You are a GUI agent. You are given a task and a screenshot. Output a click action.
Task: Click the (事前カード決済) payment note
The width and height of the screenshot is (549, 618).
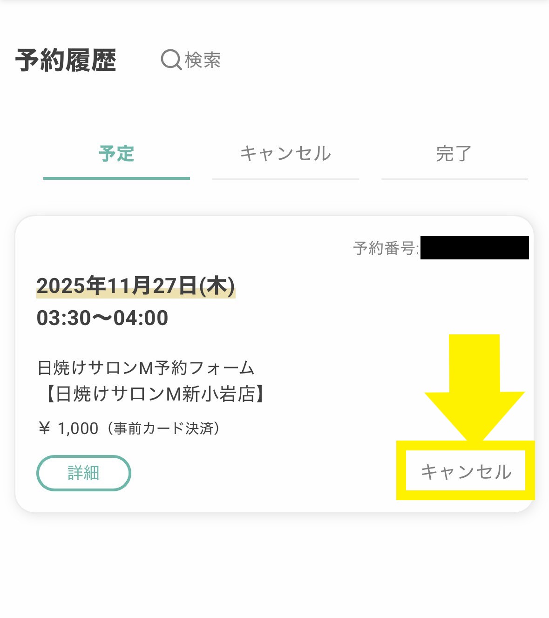(163, 428)
